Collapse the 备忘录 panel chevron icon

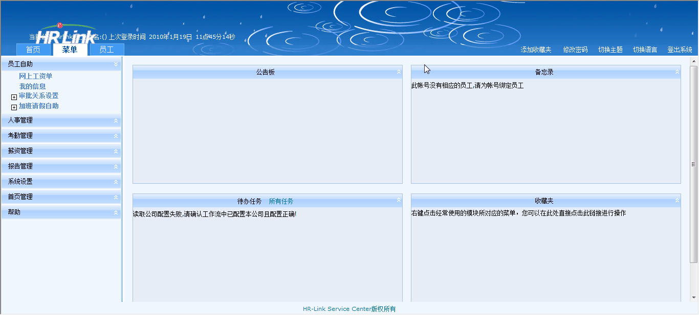pos(677,72)
